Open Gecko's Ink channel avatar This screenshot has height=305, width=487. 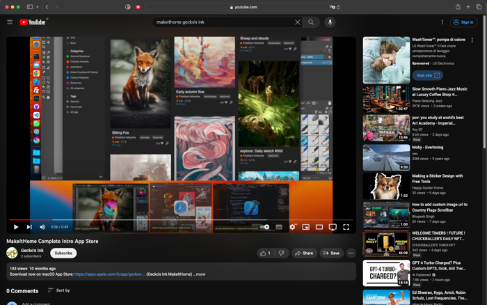[x=12, y=253]
